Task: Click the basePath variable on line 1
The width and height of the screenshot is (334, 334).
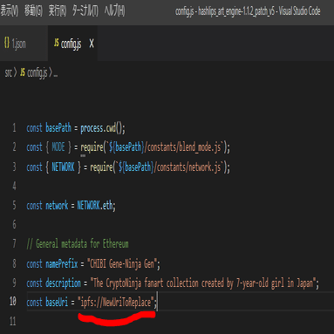Action: pyautogui.click(x=58, y=127)
